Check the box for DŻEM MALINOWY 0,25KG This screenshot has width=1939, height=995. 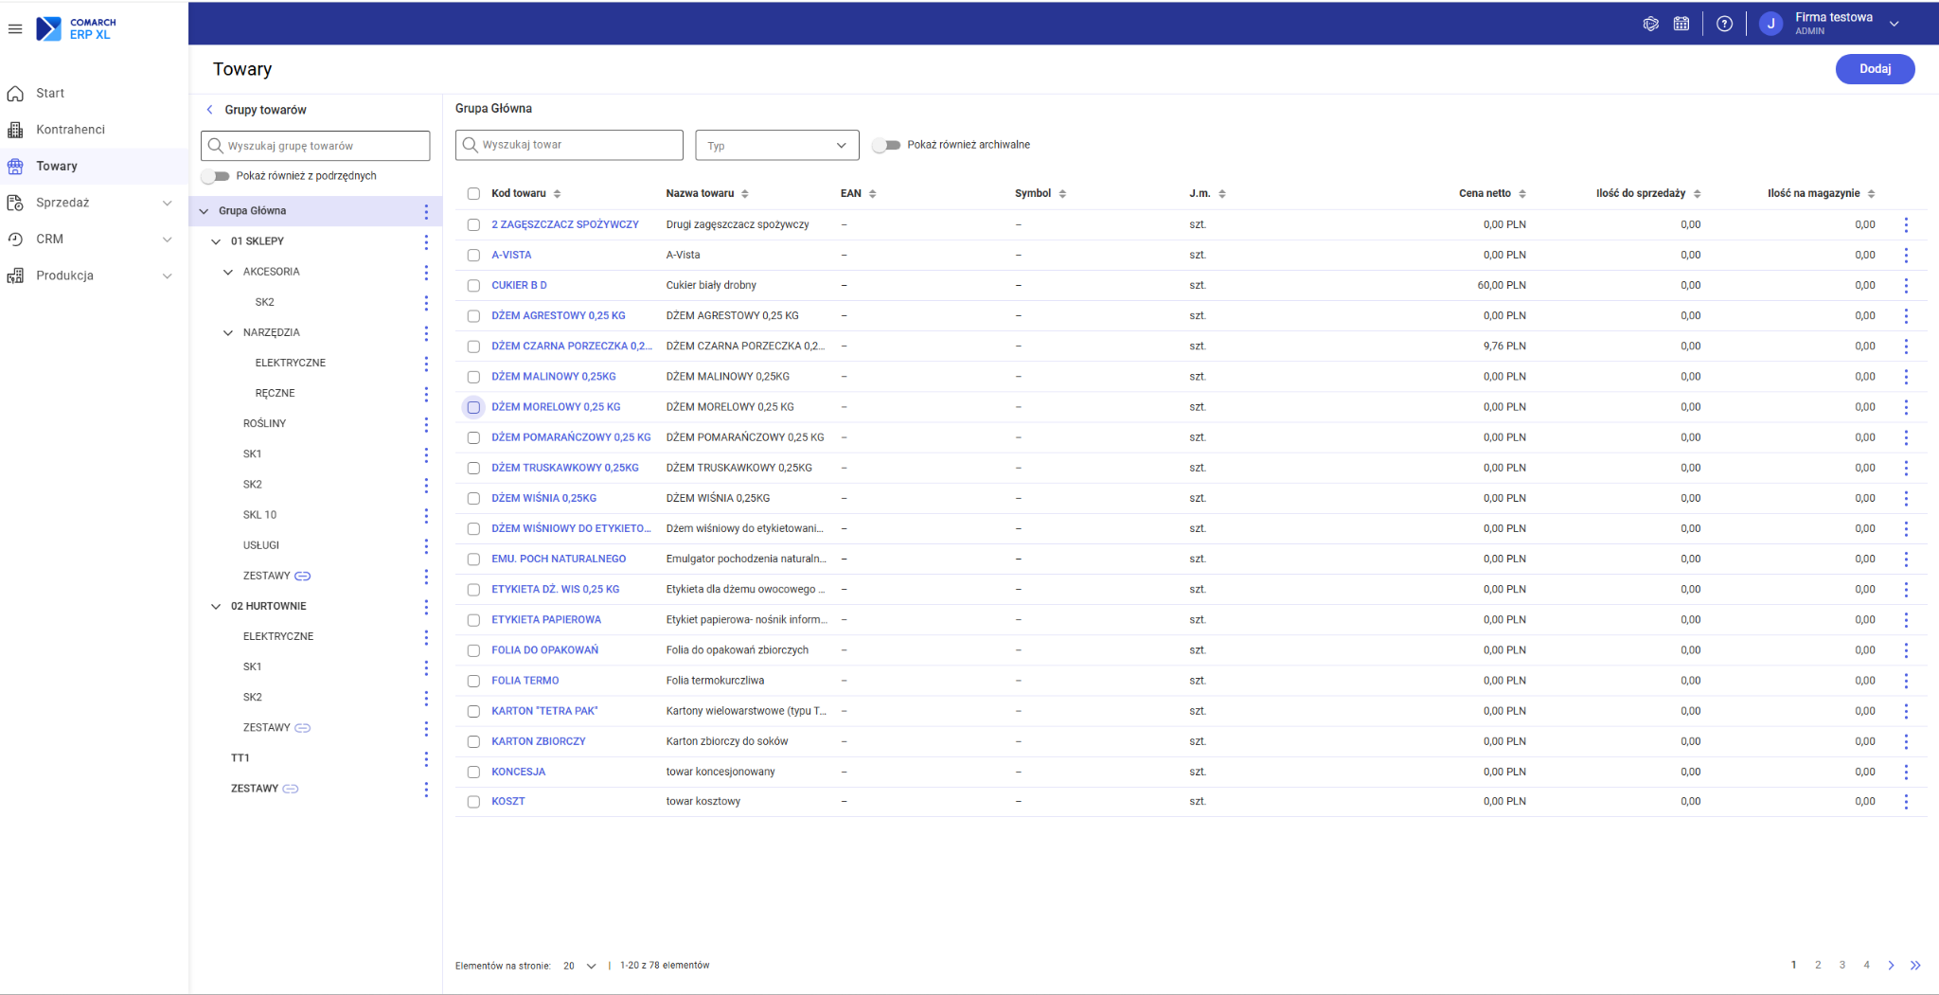click(x=473, y=377)
